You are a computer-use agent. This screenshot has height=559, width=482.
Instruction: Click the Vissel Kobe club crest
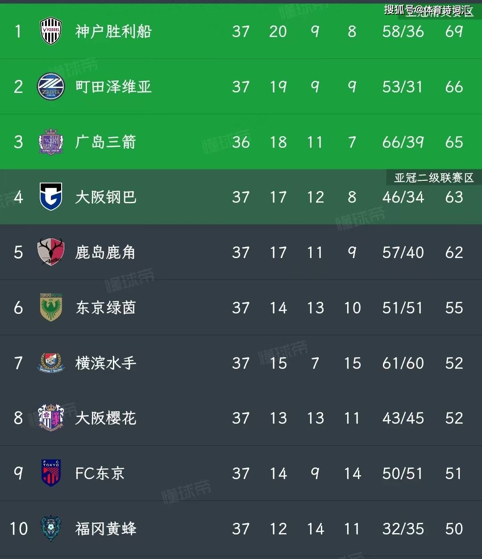50,31
